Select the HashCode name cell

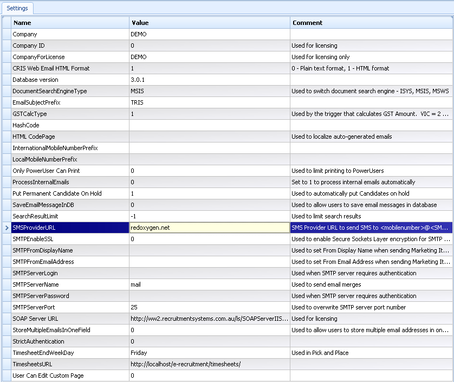point(70,125)
